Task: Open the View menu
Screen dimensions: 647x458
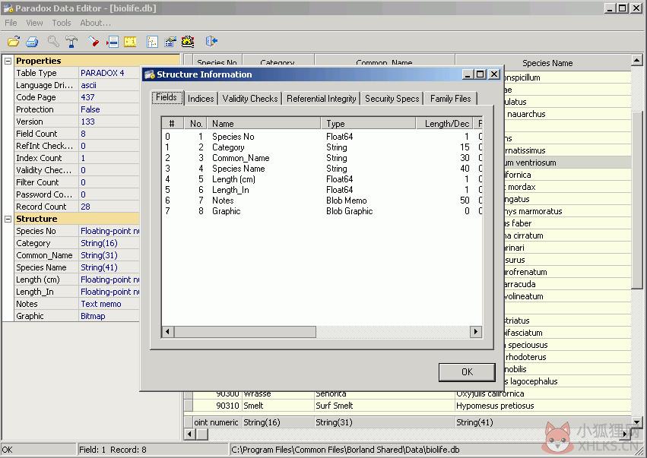Action: click(34, 23)
